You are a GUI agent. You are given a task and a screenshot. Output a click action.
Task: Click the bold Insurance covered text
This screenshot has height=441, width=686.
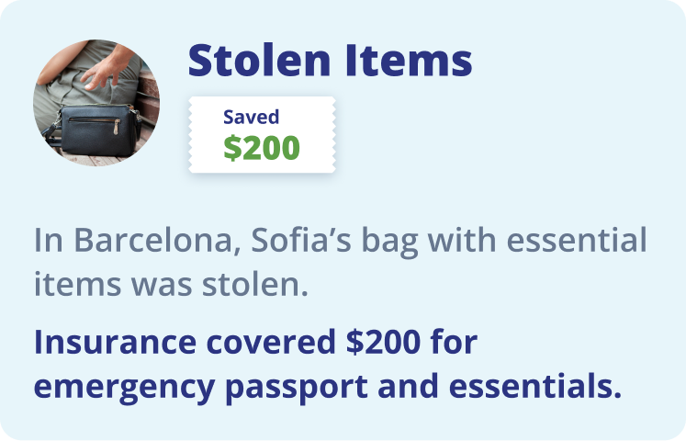186,342
